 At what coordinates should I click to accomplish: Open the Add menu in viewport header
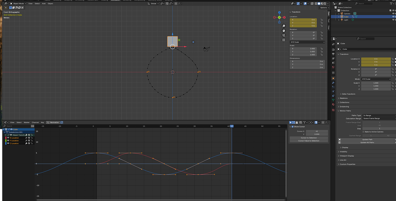point(44,3)
